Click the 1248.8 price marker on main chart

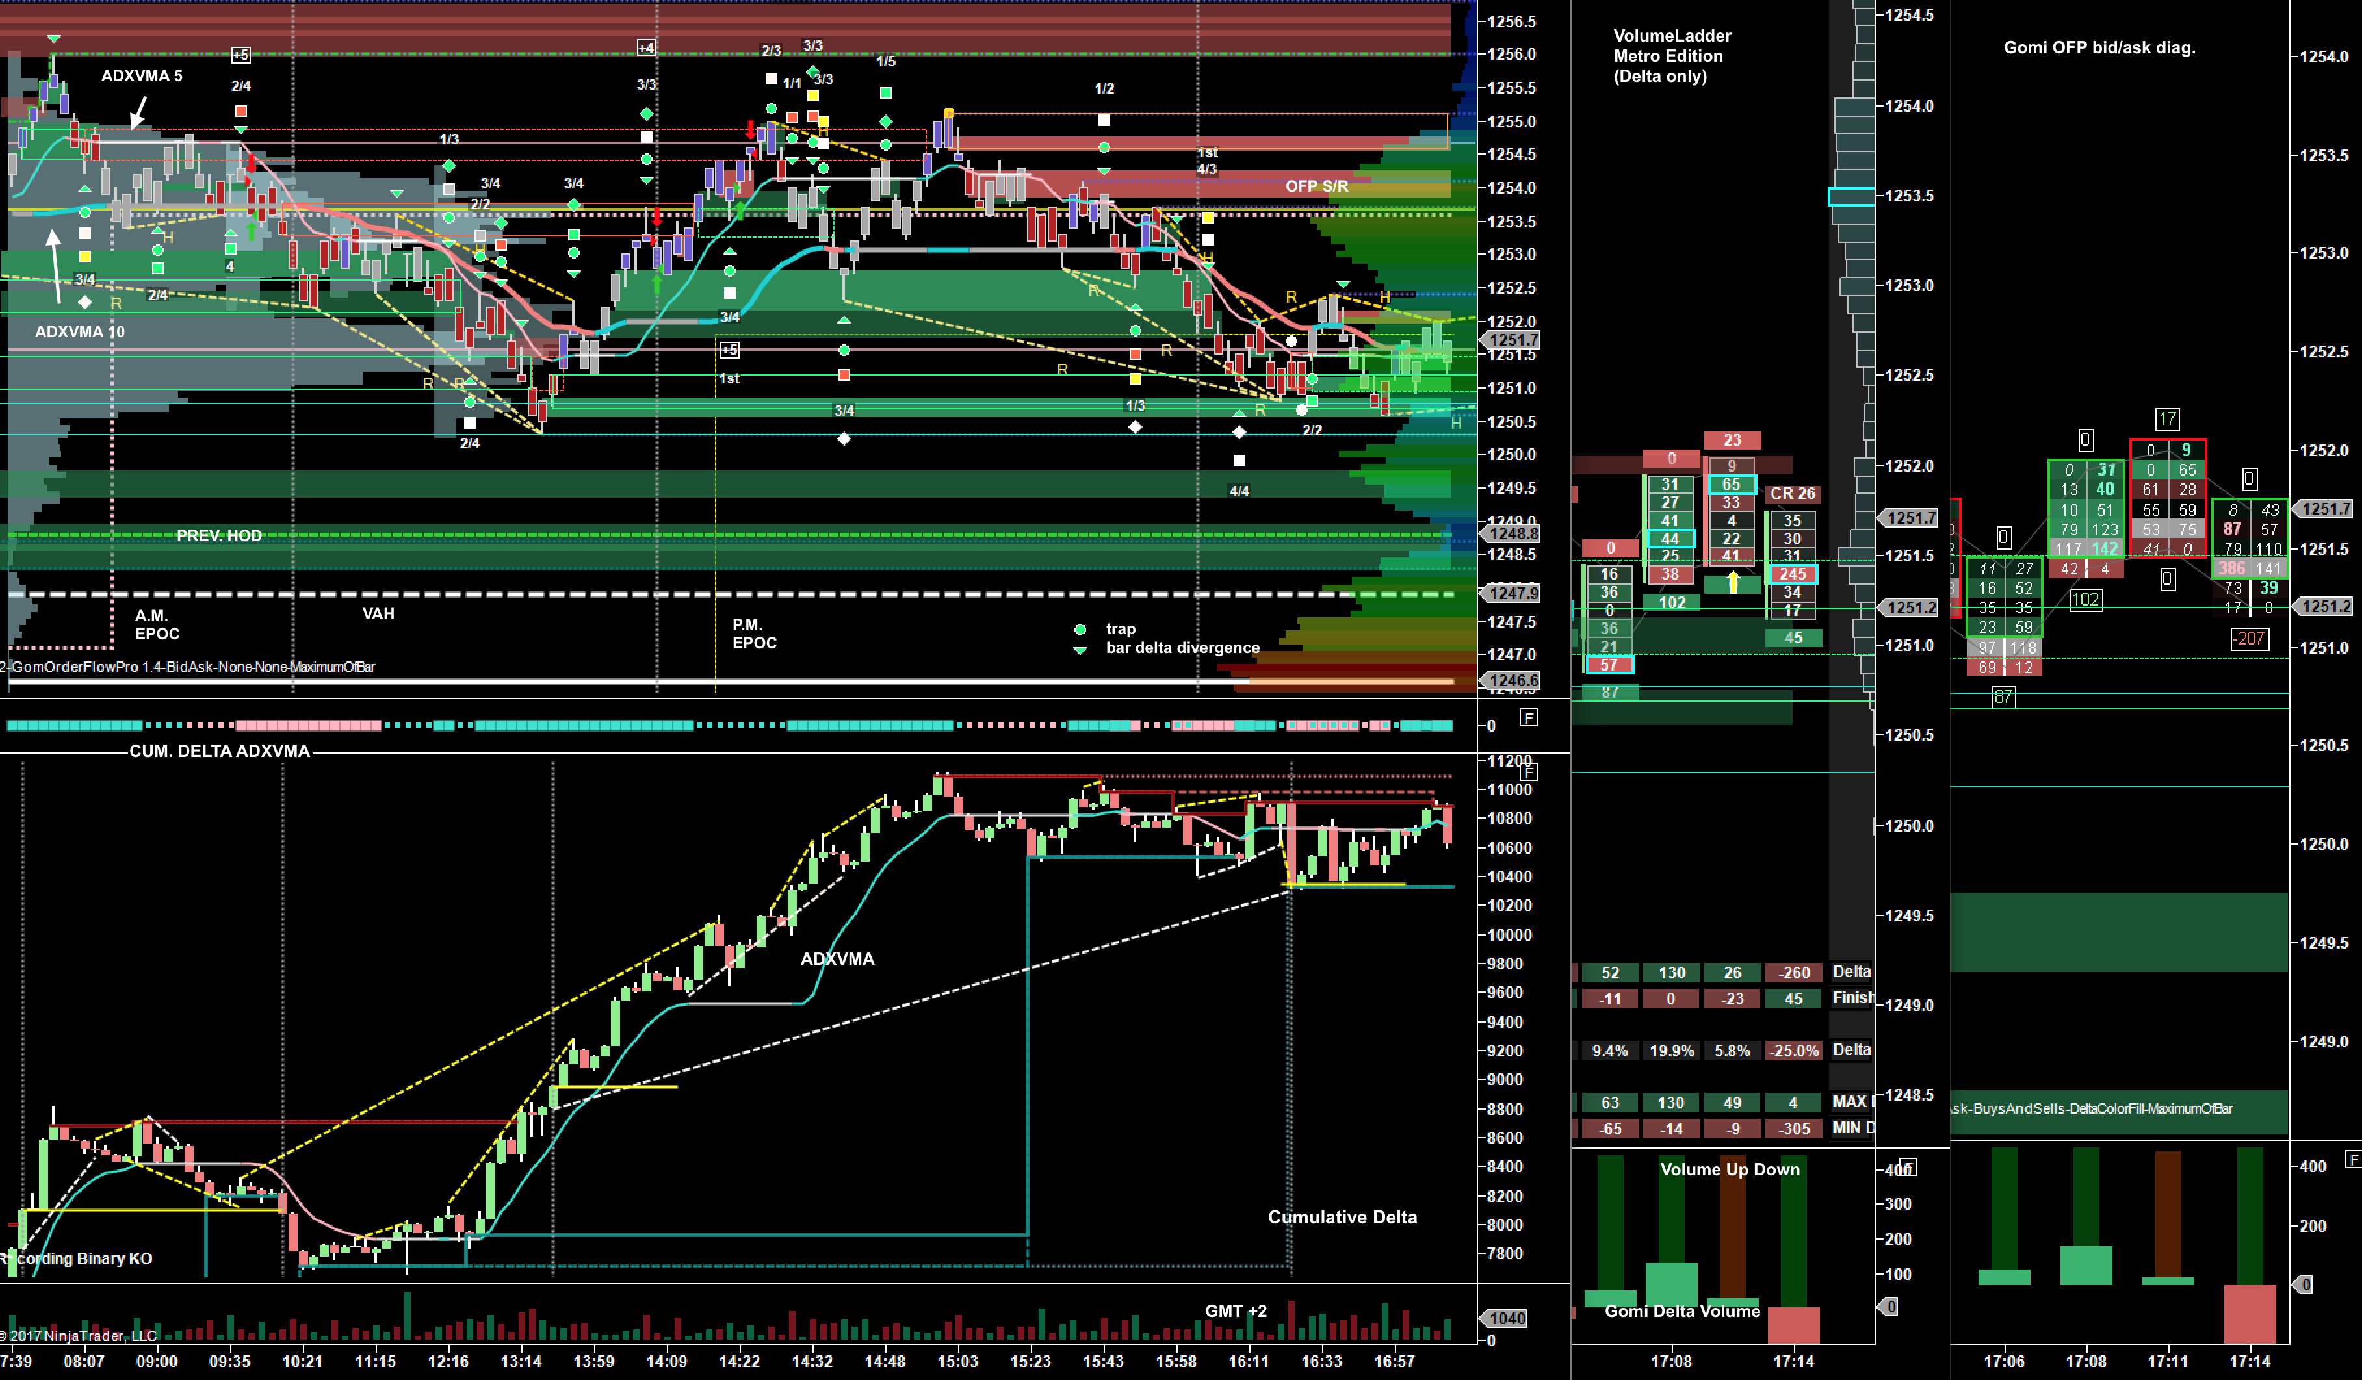(1510, 534)
